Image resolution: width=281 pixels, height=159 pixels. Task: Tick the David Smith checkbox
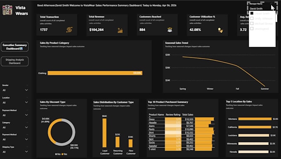(252, 13)
